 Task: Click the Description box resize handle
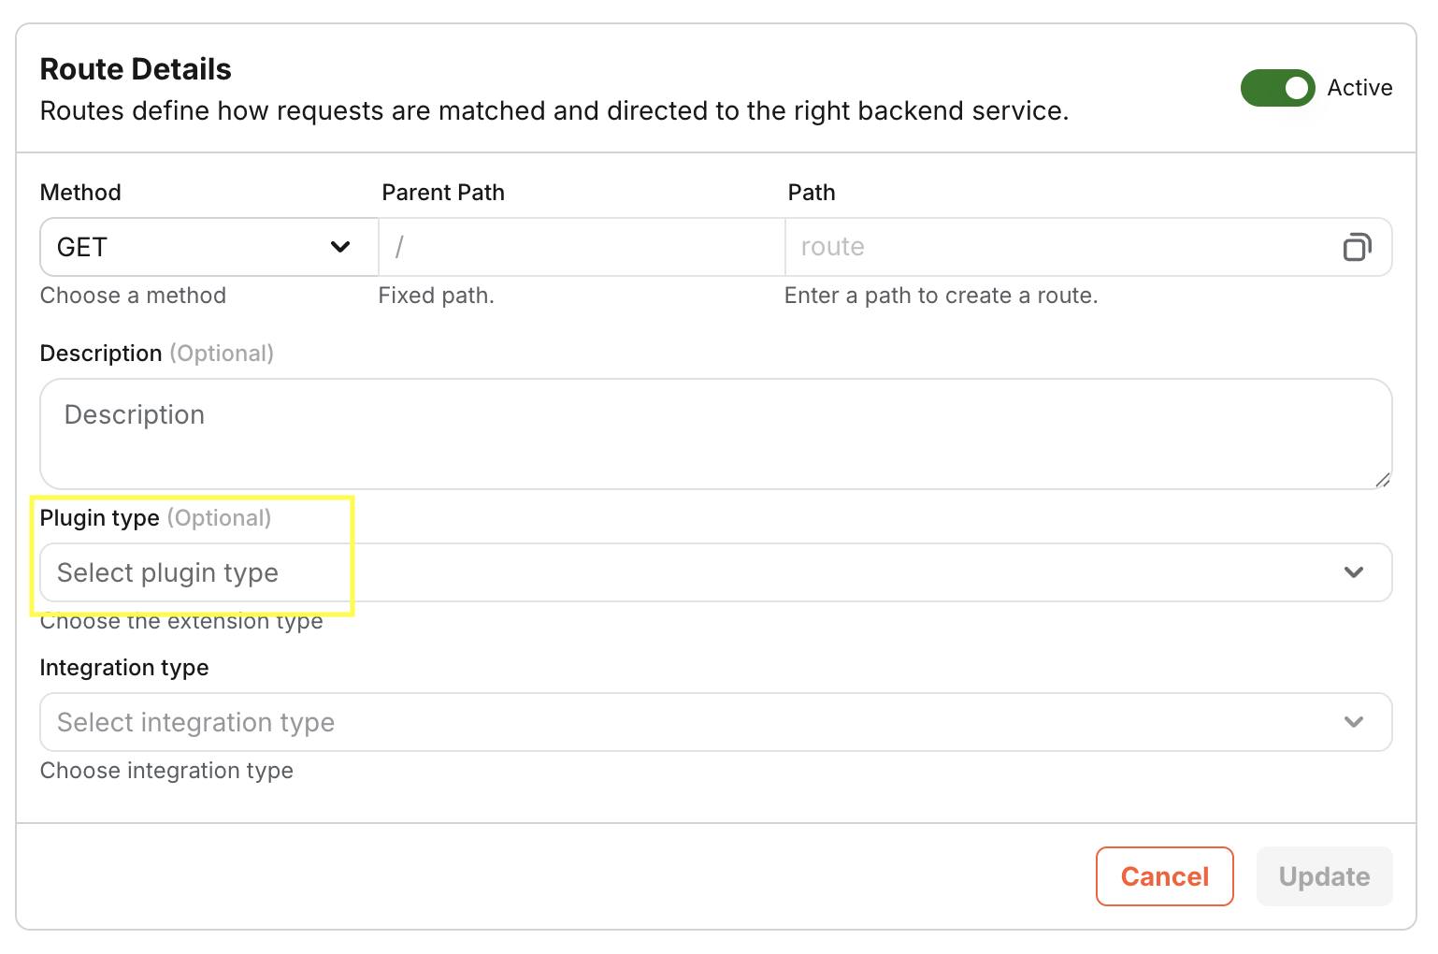[1383, 480]
